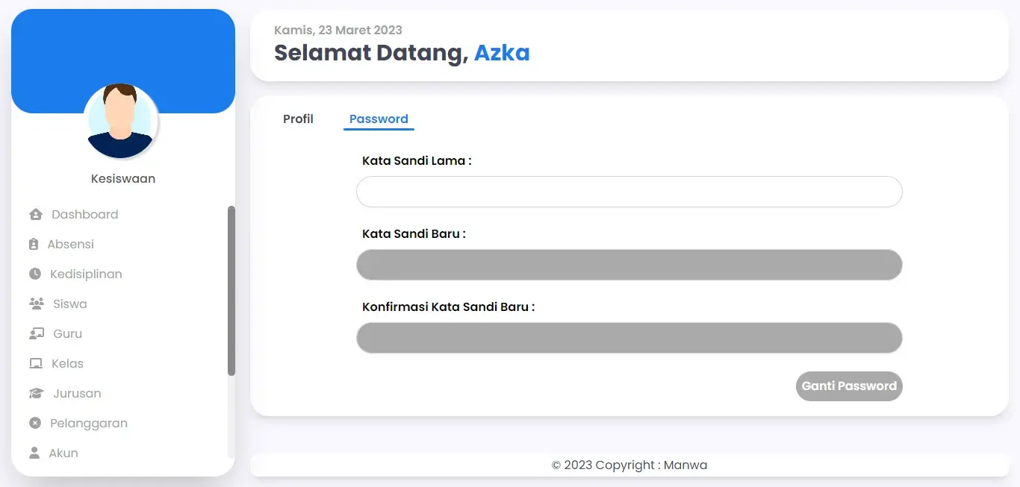1020x487 pixels.
Task: Click the Kata Sandi Baru field
Action: pos(629,265)
